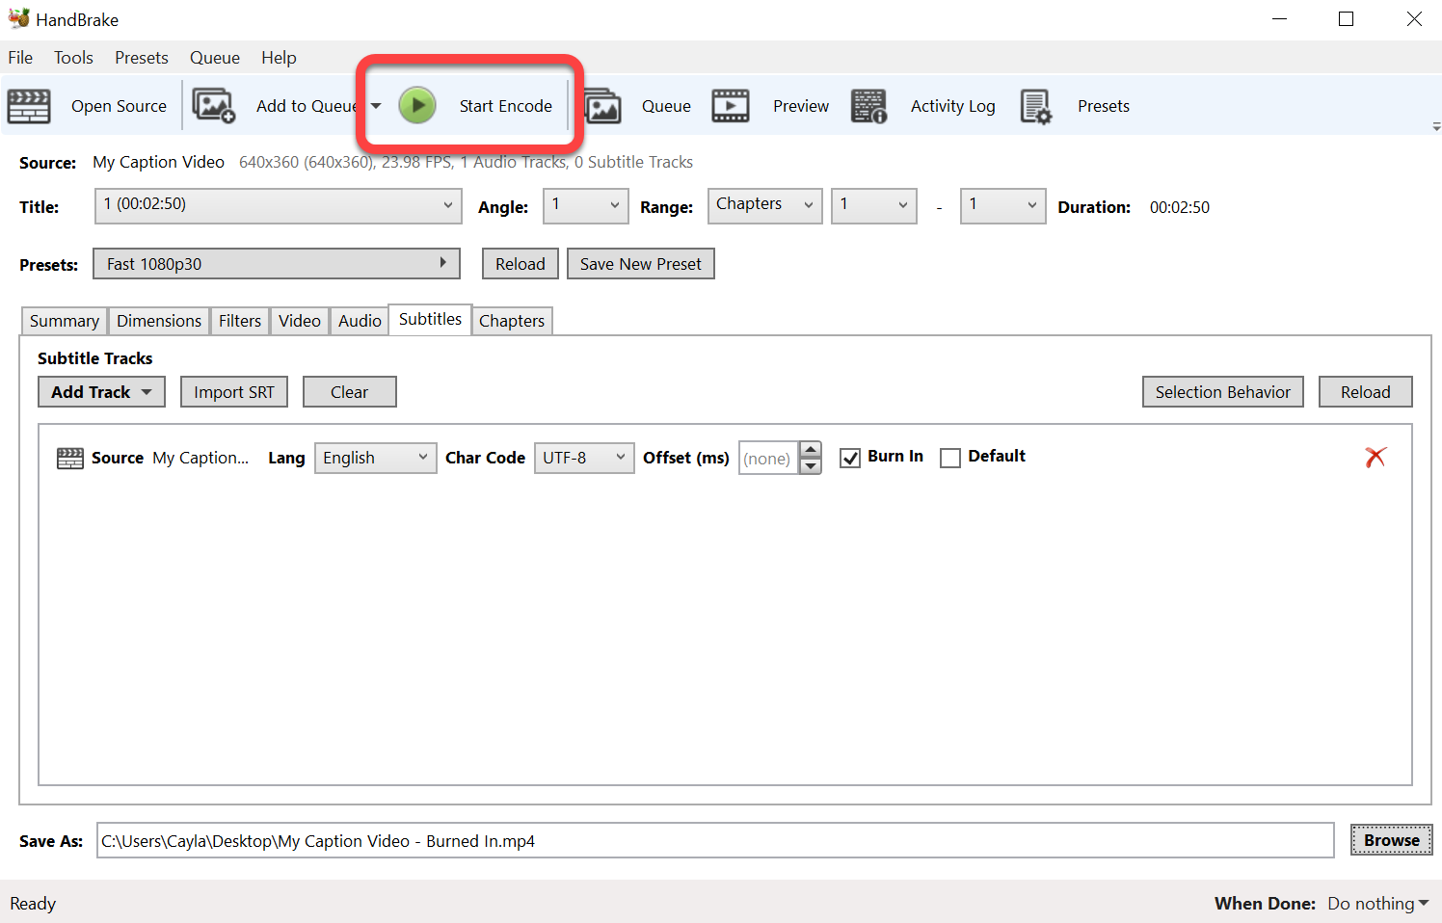
Task: Expand the Fast 1080p30 presets selector
Action: [x=277, y=264]
